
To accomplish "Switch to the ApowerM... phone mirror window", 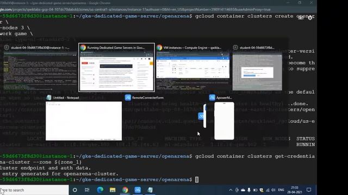I will (224, 118).
